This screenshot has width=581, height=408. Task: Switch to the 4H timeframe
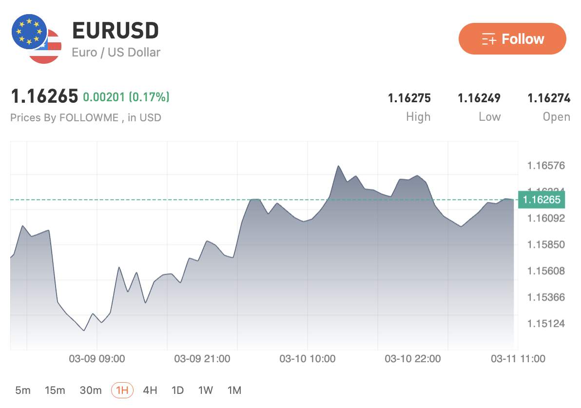pyautogui.click(x=150, y=390)
